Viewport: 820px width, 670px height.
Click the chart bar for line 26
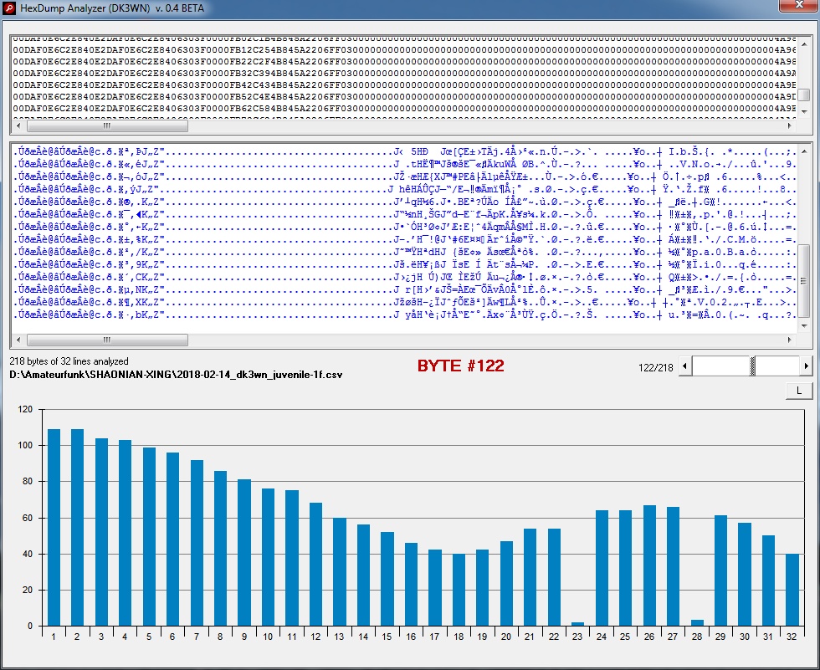649,565
